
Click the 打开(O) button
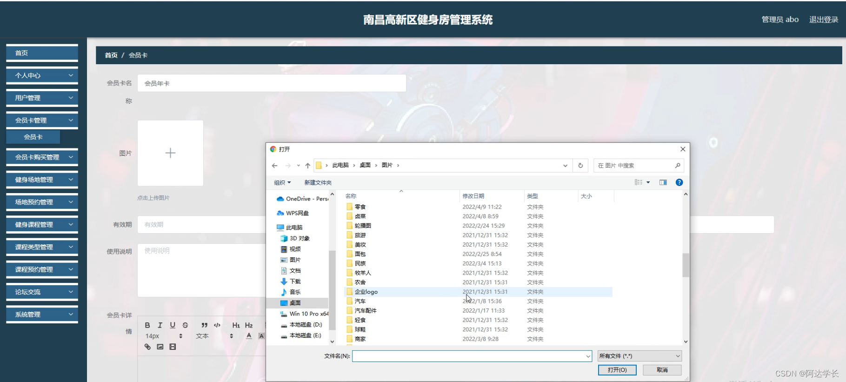pyautogui.click(x=617, y=370)
